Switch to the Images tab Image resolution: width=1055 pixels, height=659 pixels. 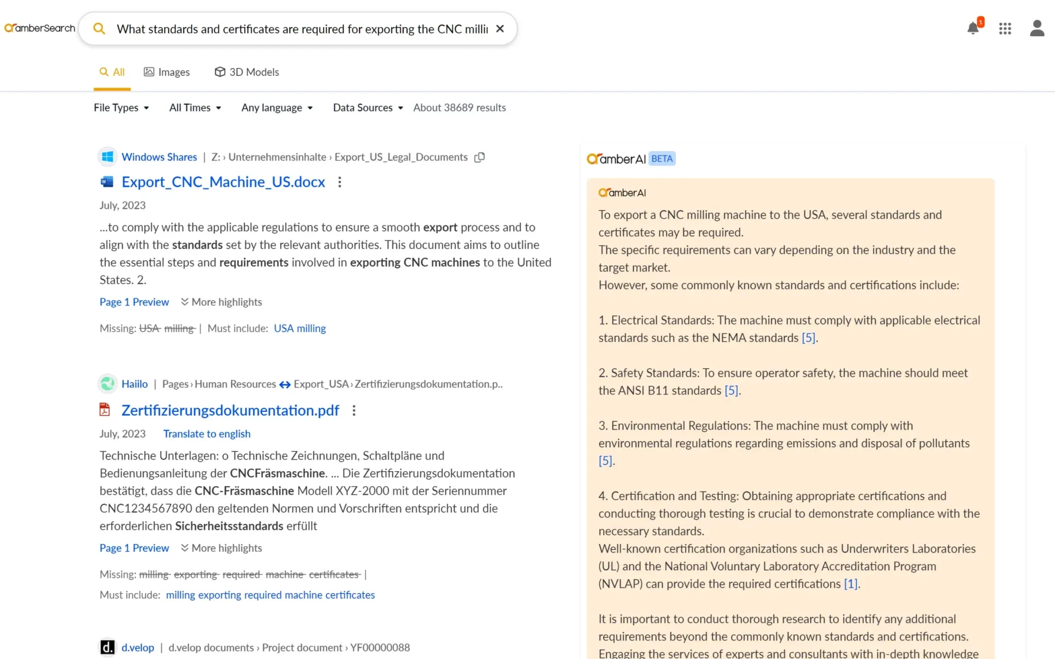click(167, 72)
